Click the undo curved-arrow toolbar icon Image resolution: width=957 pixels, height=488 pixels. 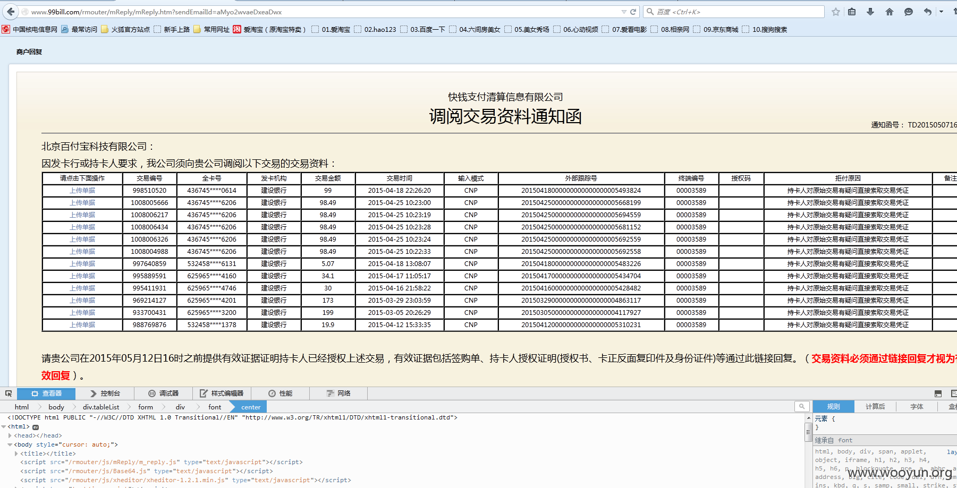coord(928,12)
